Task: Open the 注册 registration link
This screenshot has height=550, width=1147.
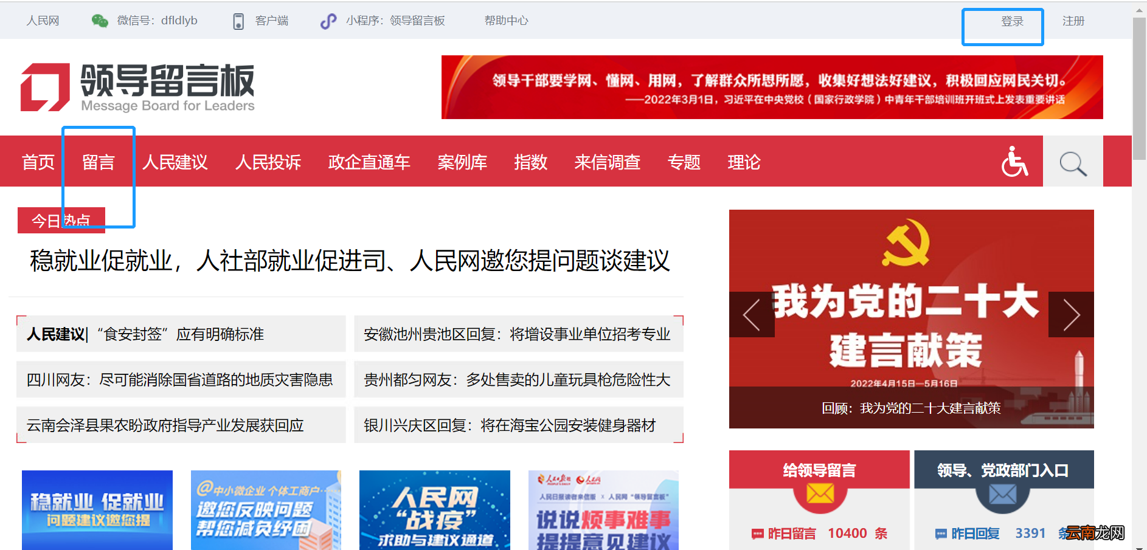Action: pos(1073,21)
